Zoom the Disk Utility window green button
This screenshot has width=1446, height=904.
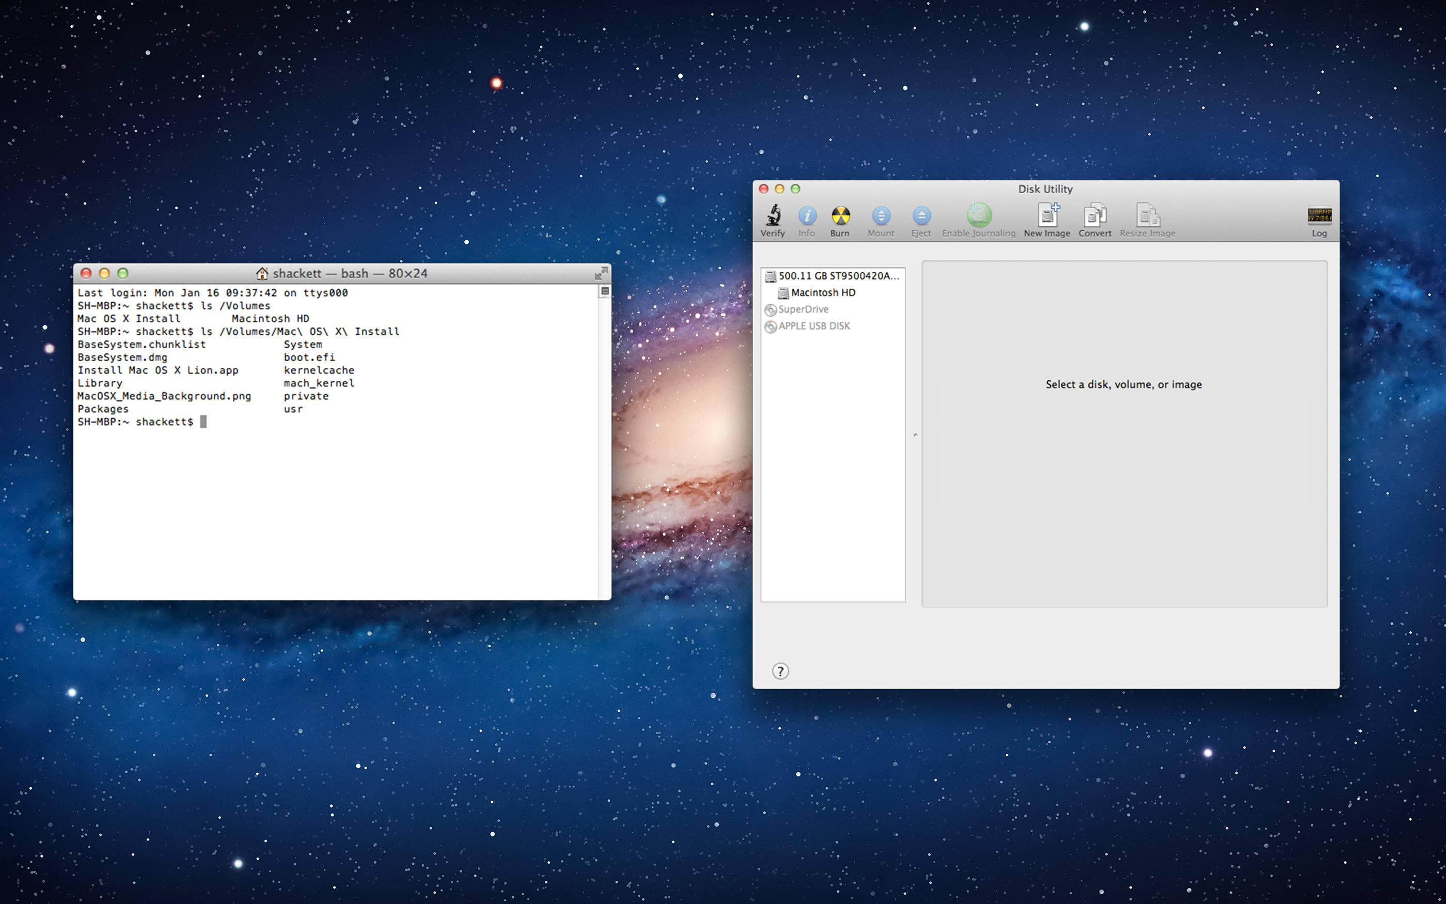(x=795, y=189)
